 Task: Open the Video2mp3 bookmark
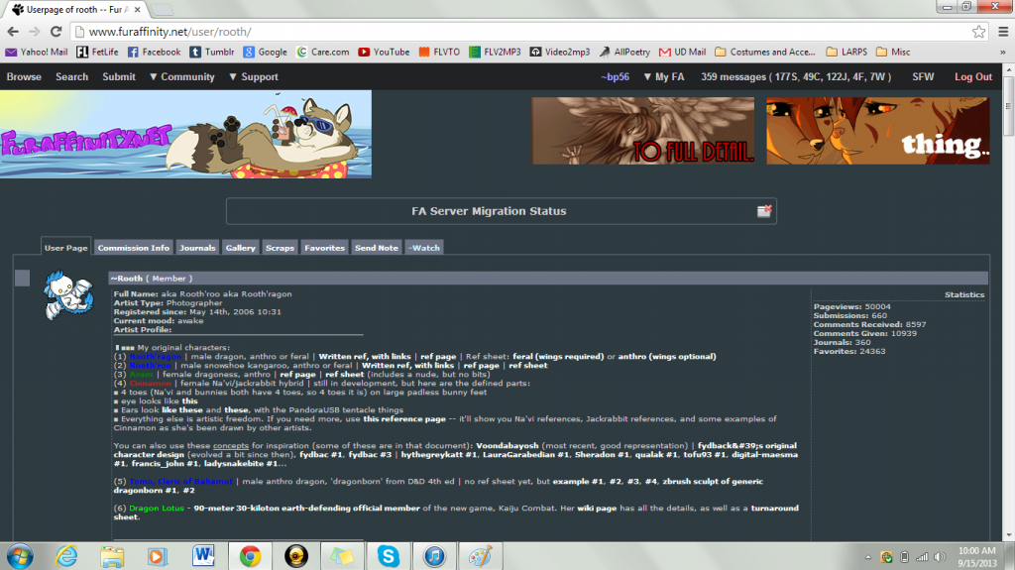click(560, 52)
